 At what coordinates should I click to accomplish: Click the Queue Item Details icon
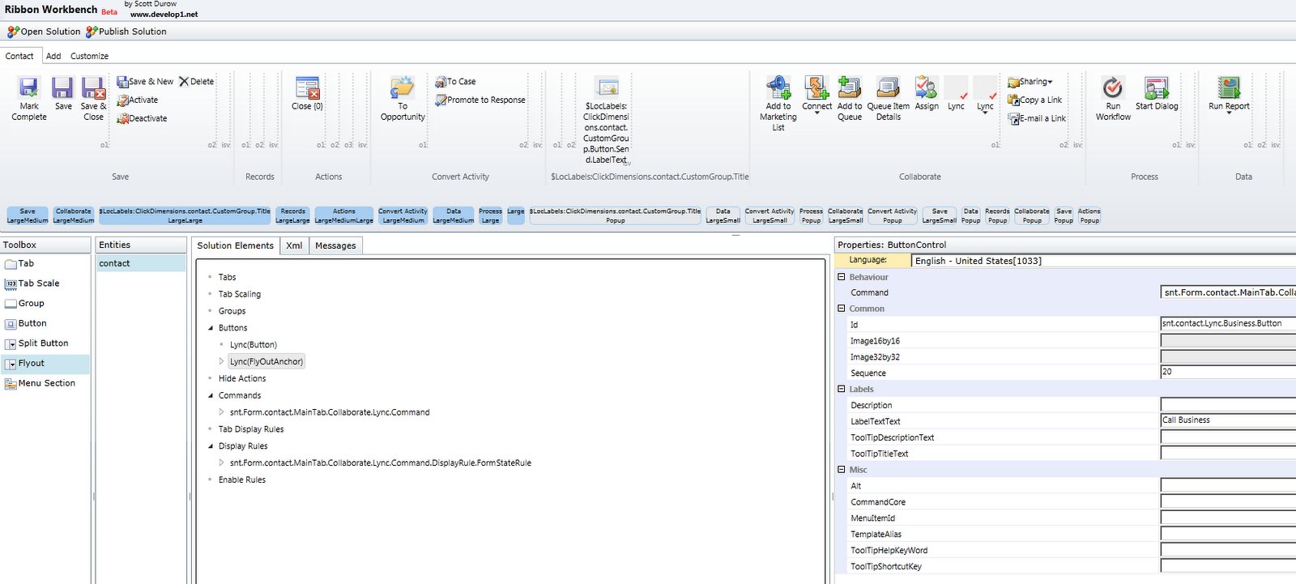[x=889, y=87]
